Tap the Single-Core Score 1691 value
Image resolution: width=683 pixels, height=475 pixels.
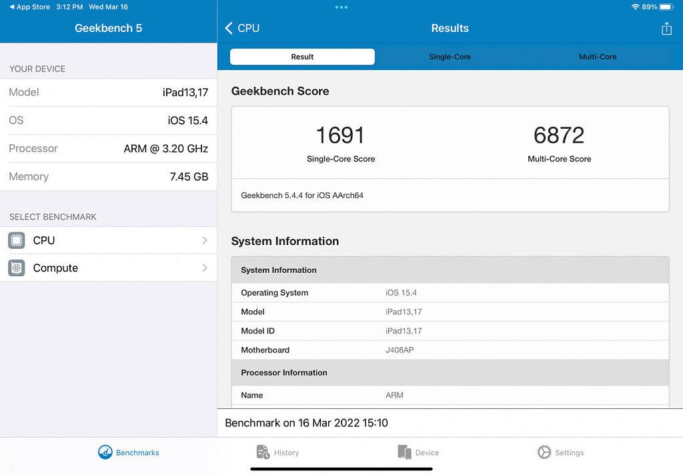tap(340, 135)
